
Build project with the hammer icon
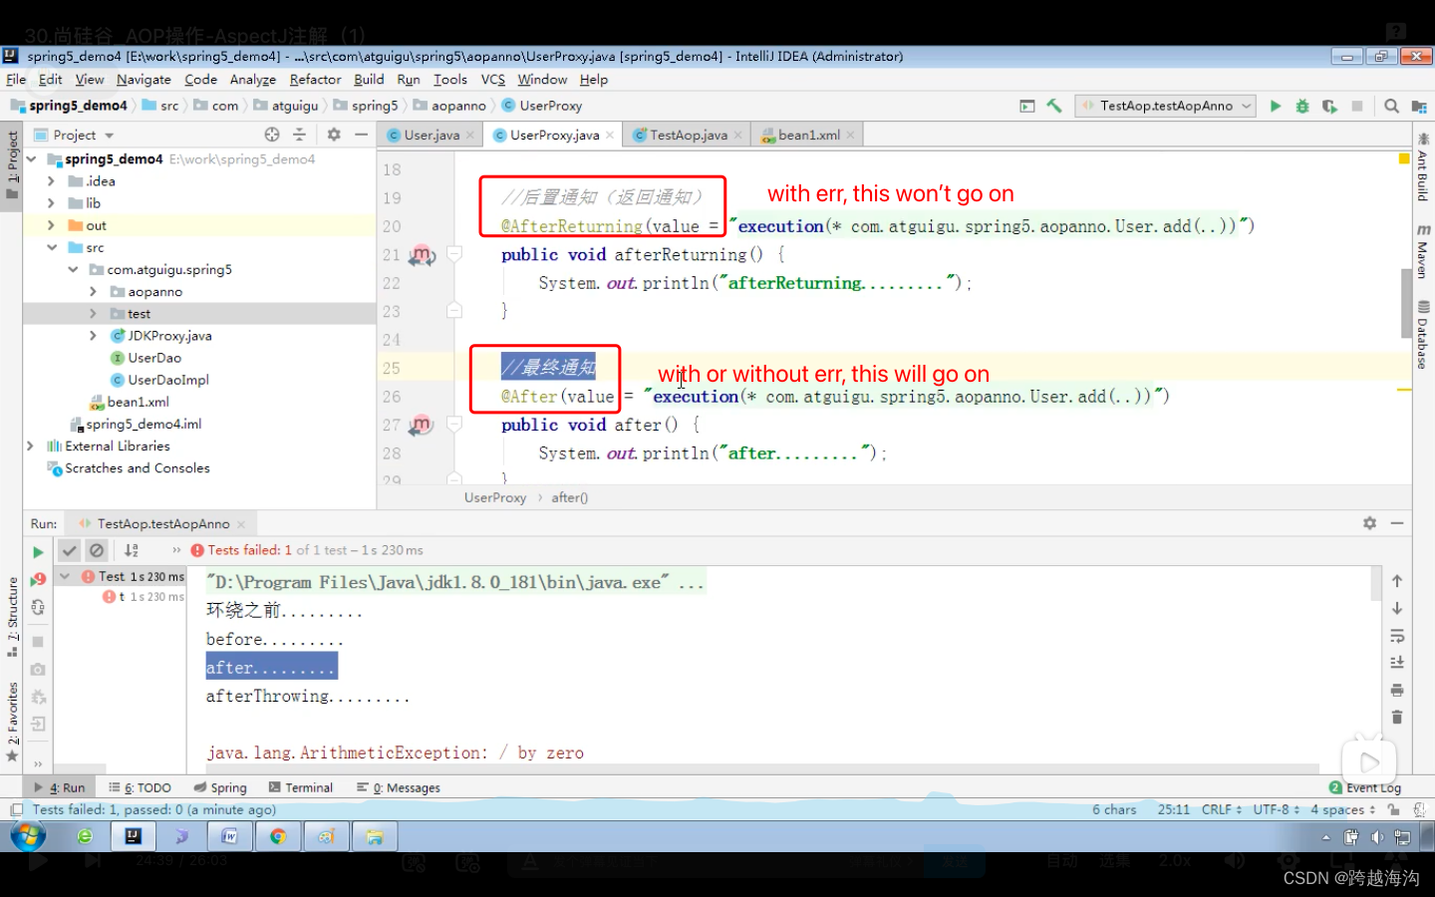pyautogui.click(x=1054, y=106)
